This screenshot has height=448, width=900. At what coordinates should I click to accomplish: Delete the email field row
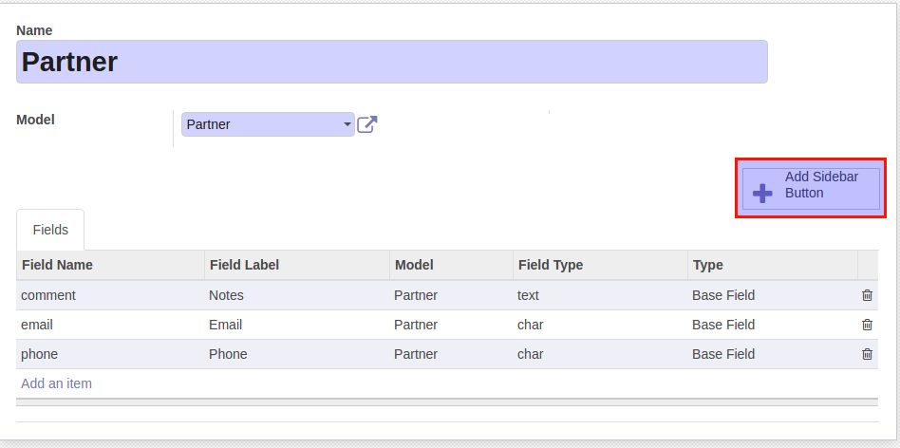click(867, 325)
